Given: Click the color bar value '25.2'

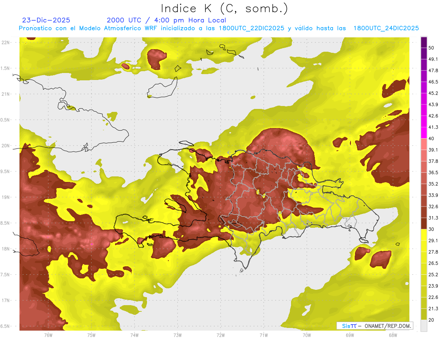Looking at the screenshot, I should pyautogui.click(x=433, y=275).
